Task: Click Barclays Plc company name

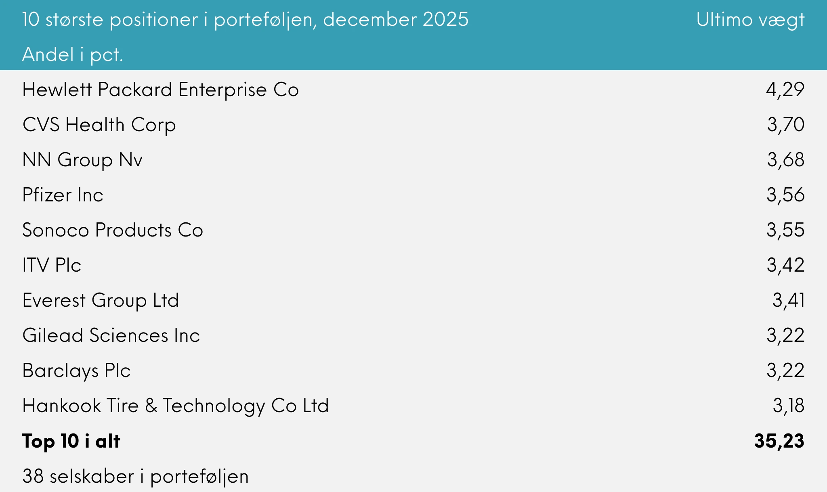Action: [x=76, y=371]
